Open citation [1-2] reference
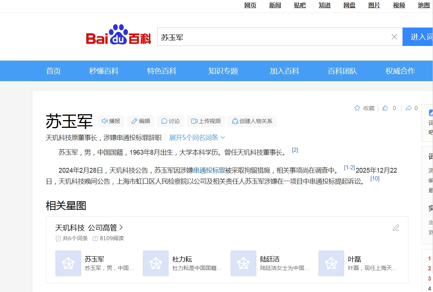433x292 pixels. (349, 168)
